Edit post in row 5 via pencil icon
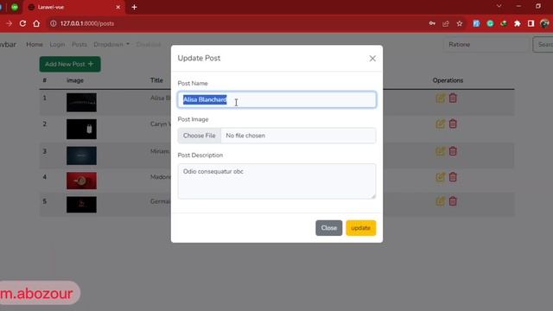Viewport: 553px width, 311px height. tap(440, 201)
